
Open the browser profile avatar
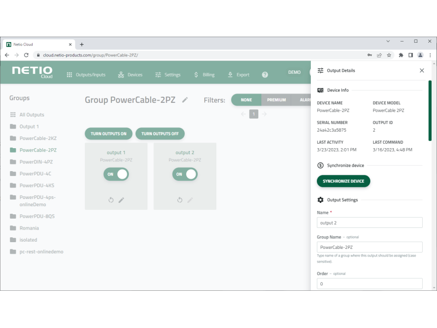420,55
